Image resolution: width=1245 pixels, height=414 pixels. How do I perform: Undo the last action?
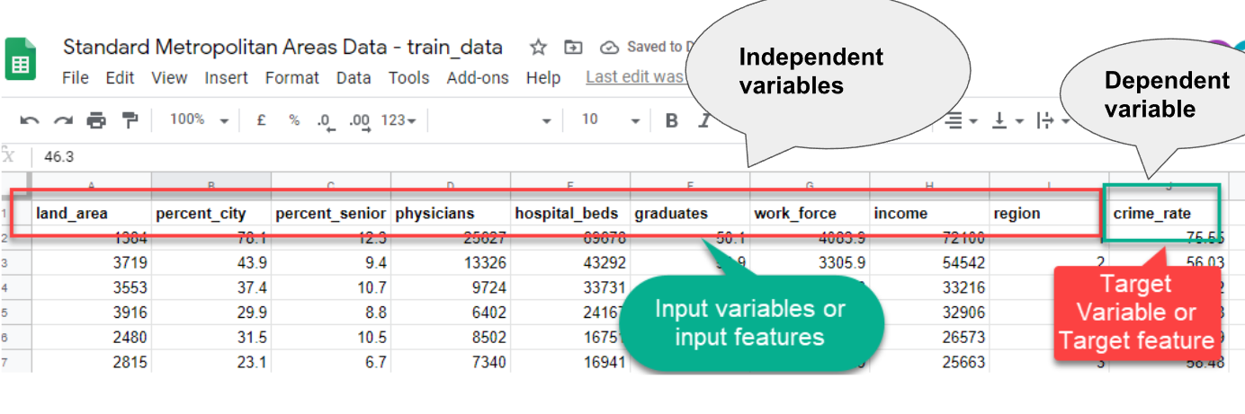coord(29,120)
